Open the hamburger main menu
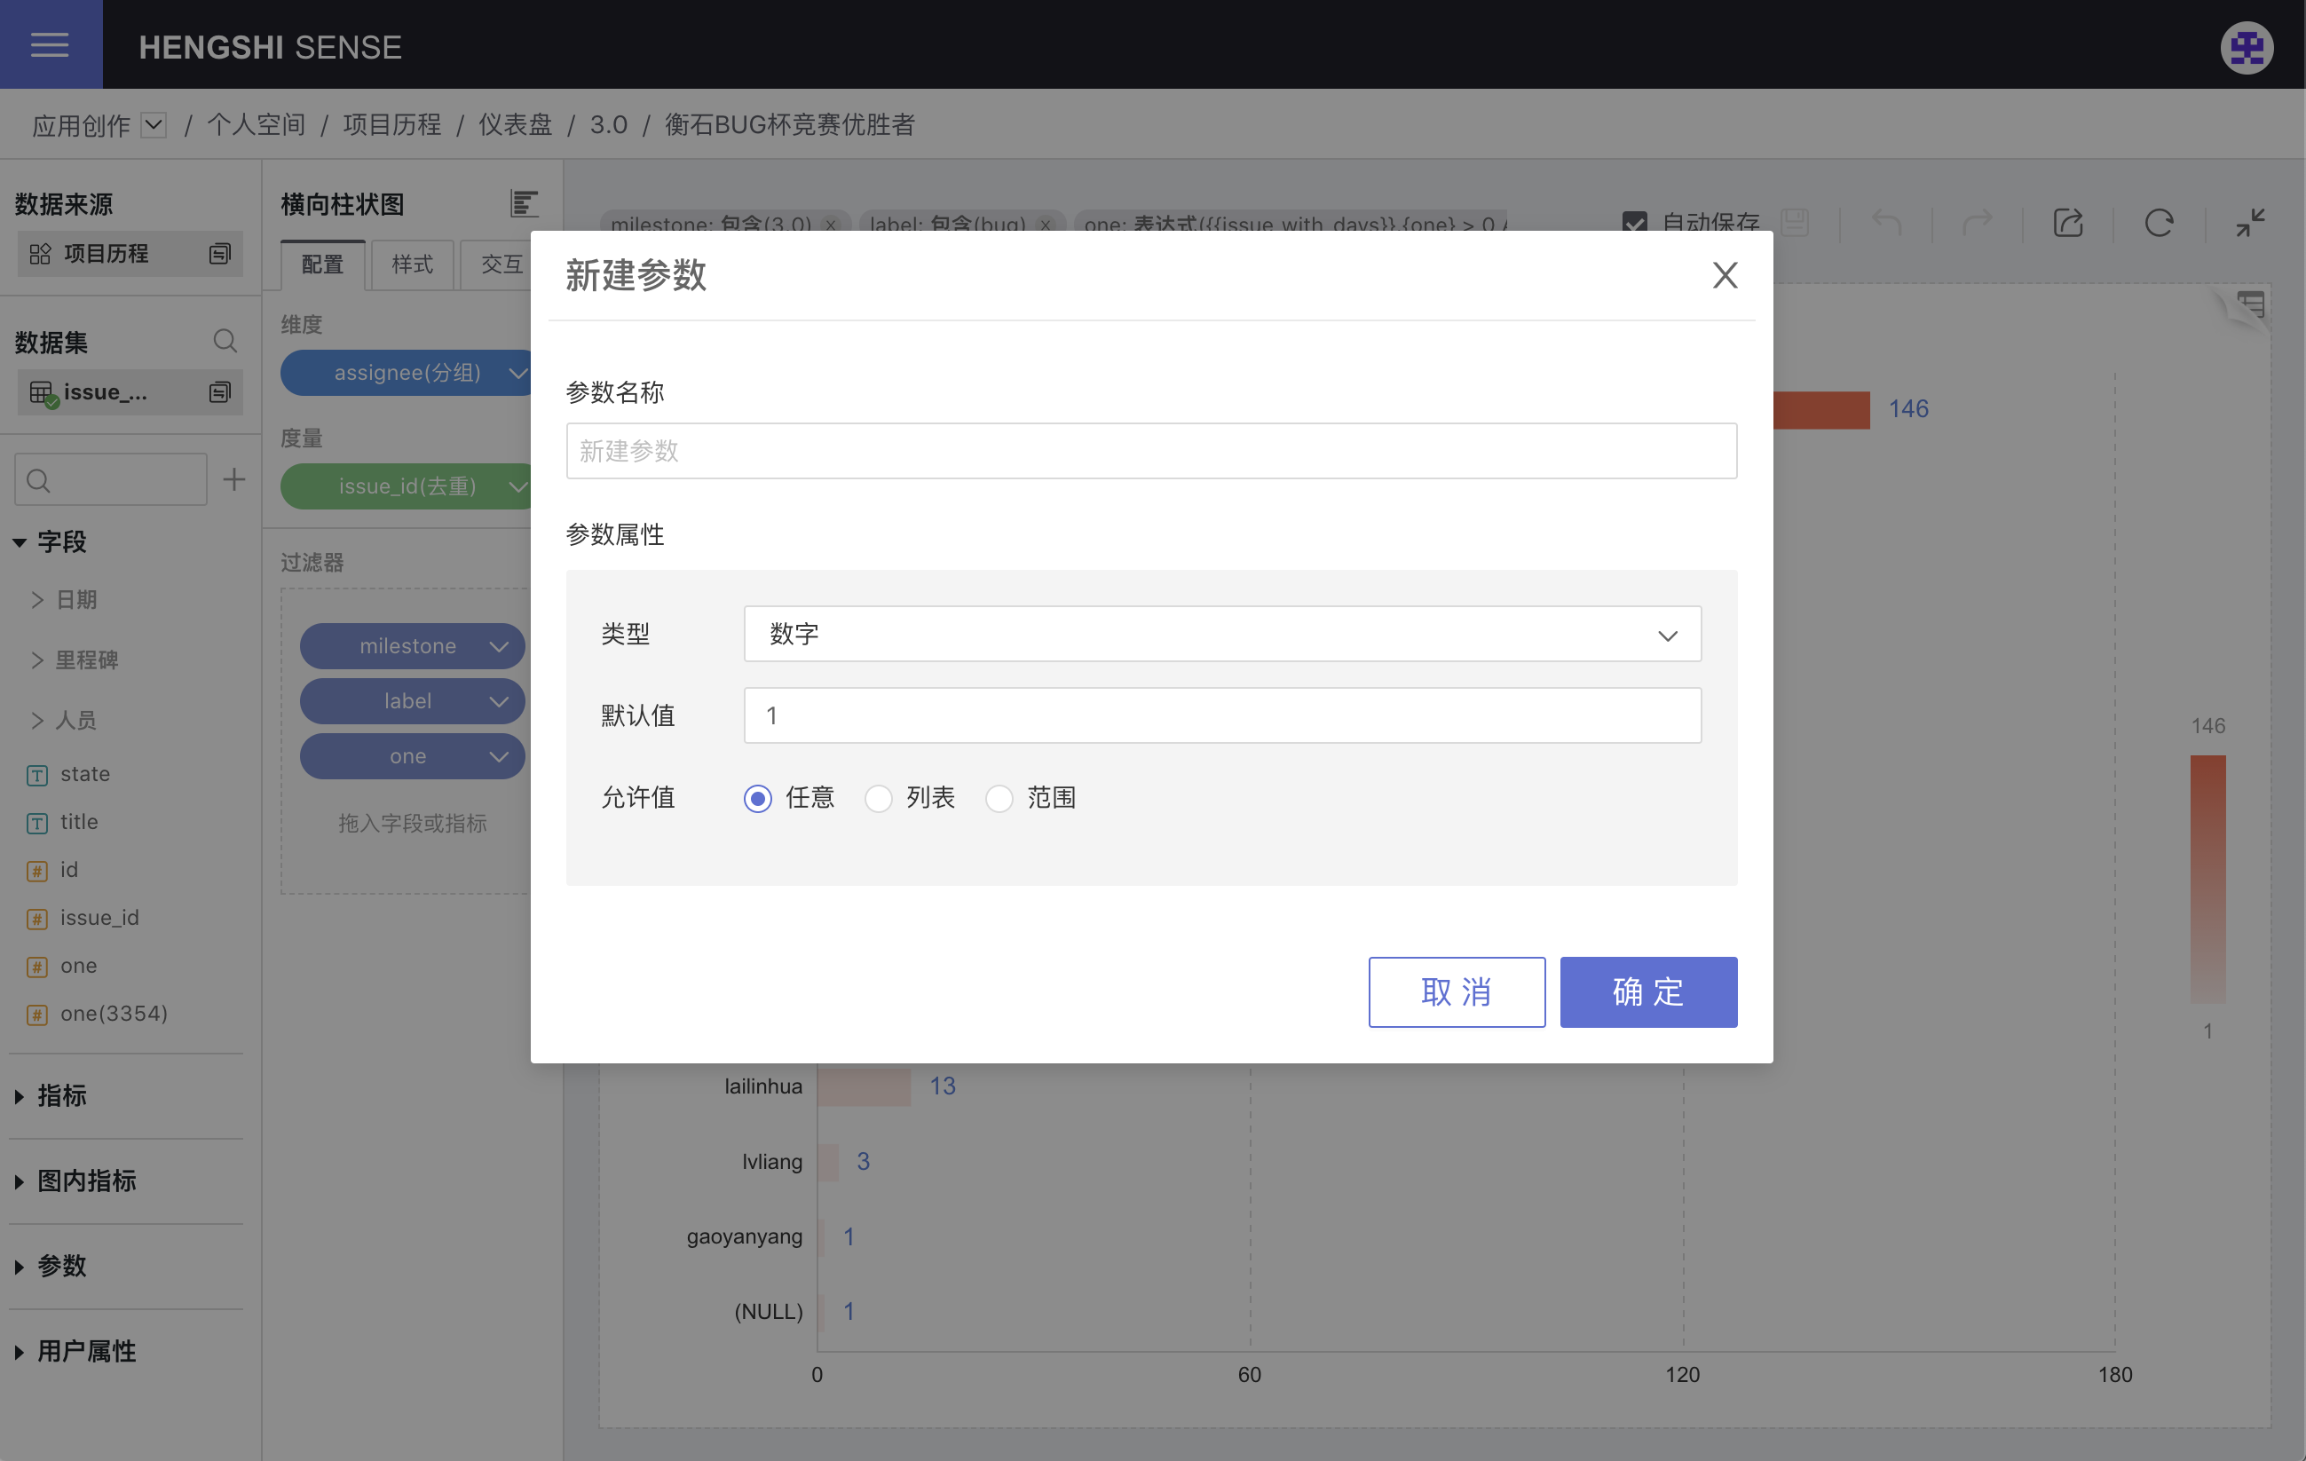 pos(50,45)
